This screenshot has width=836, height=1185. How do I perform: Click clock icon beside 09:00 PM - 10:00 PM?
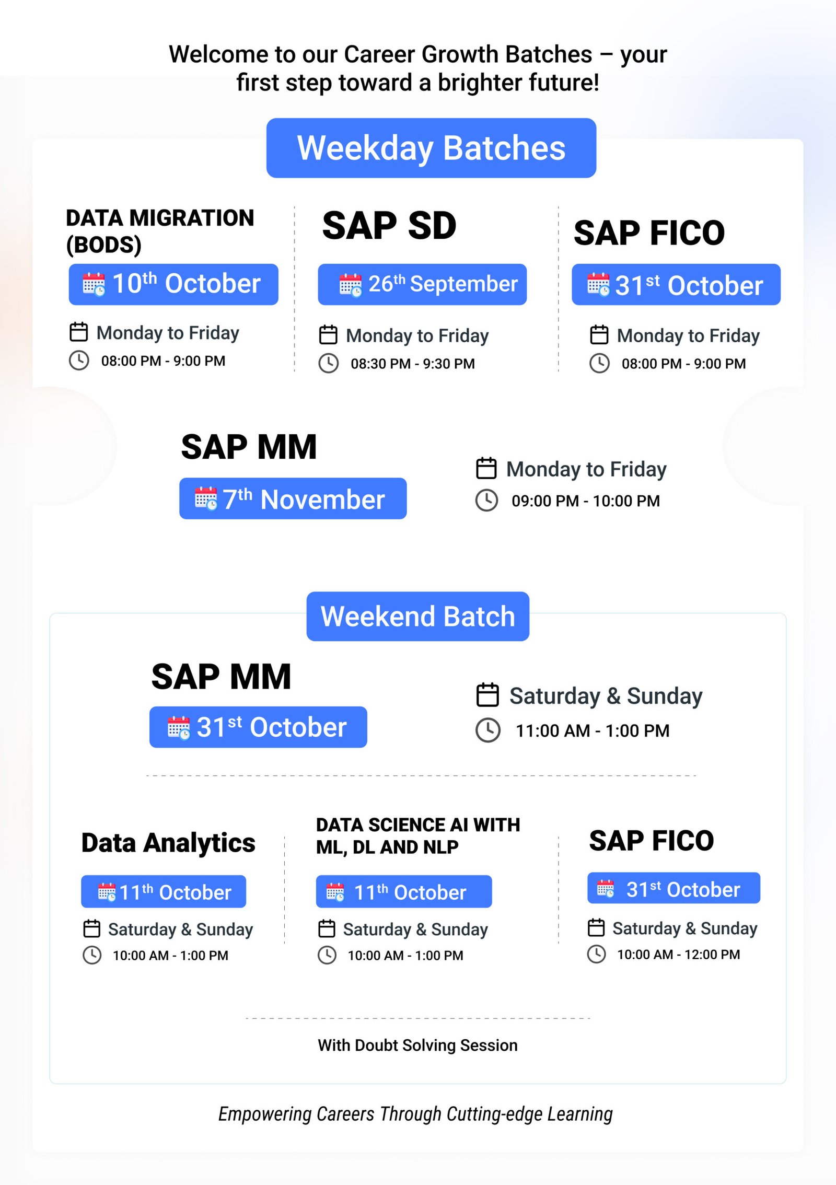486,500
